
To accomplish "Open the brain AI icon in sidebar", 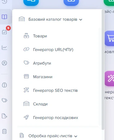I will 4,85.
